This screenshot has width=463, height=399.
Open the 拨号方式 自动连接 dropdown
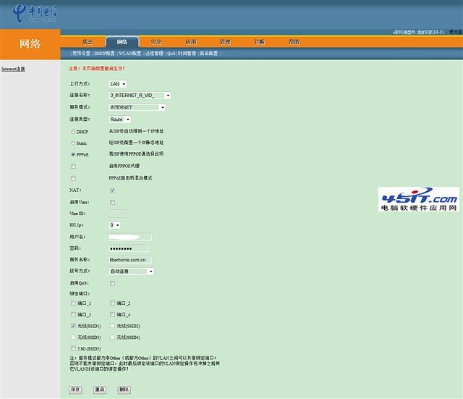(131, 272)
